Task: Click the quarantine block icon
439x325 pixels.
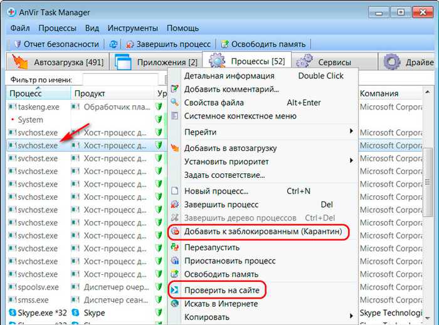Action: (x=175, y=231)
